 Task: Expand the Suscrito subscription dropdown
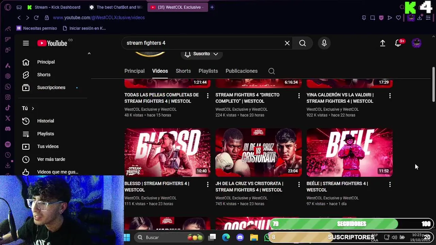point(201,54)
